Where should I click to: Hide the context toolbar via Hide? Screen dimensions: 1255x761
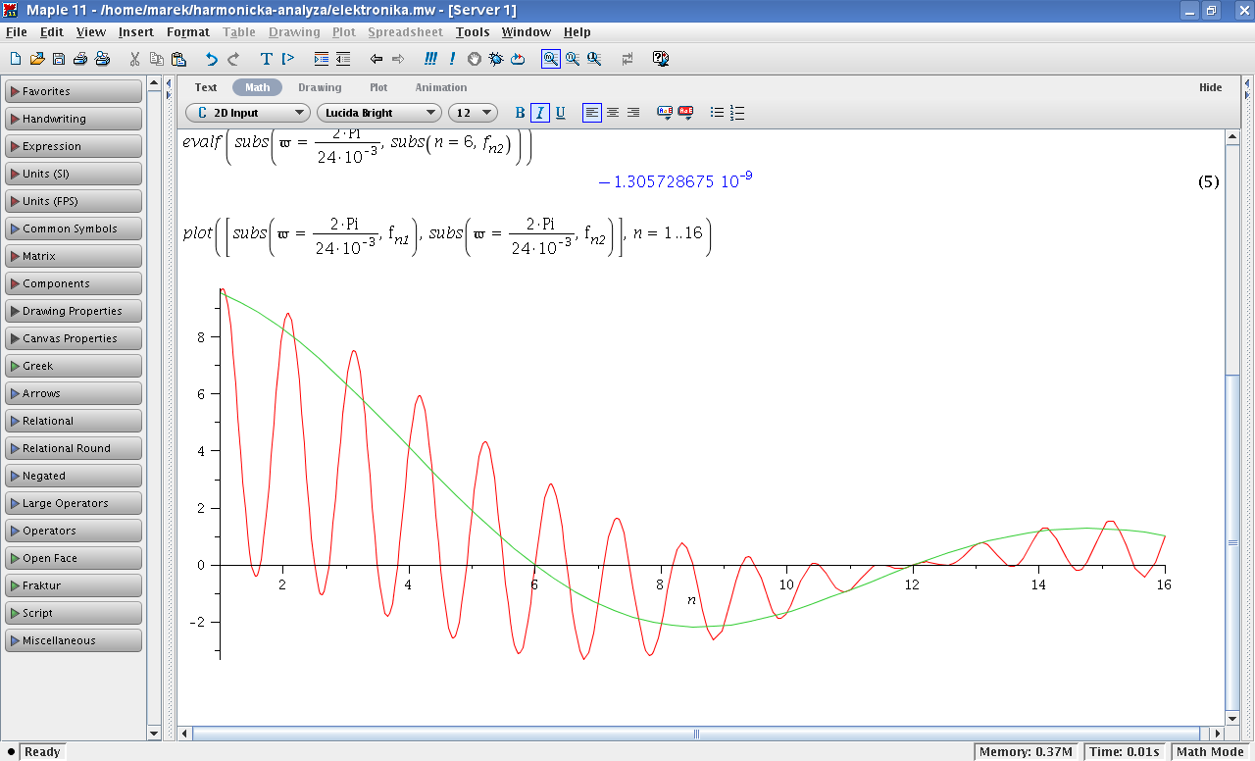pyautogui.click(x=1211, y=87)
